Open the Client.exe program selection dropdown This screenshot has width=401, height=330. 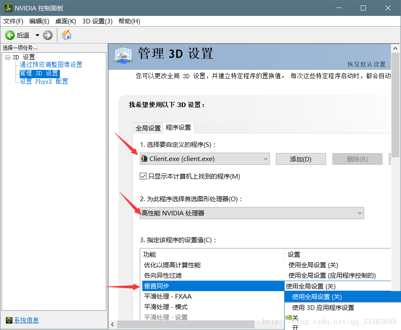pos(205,159)
